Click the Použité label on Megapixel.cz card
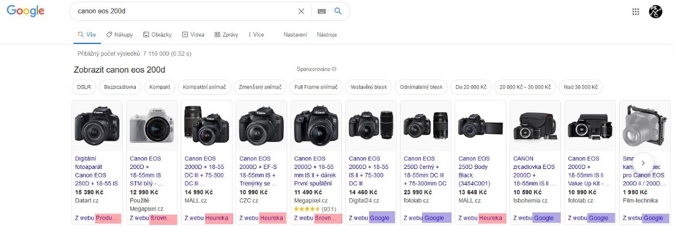Image resolution: width=676 pixels, height=227 pixels. 140,201
